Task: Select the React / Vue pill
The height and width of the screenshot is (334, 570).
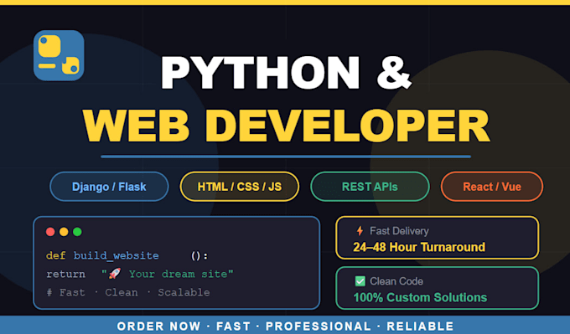Action: (x=492, y=187)
